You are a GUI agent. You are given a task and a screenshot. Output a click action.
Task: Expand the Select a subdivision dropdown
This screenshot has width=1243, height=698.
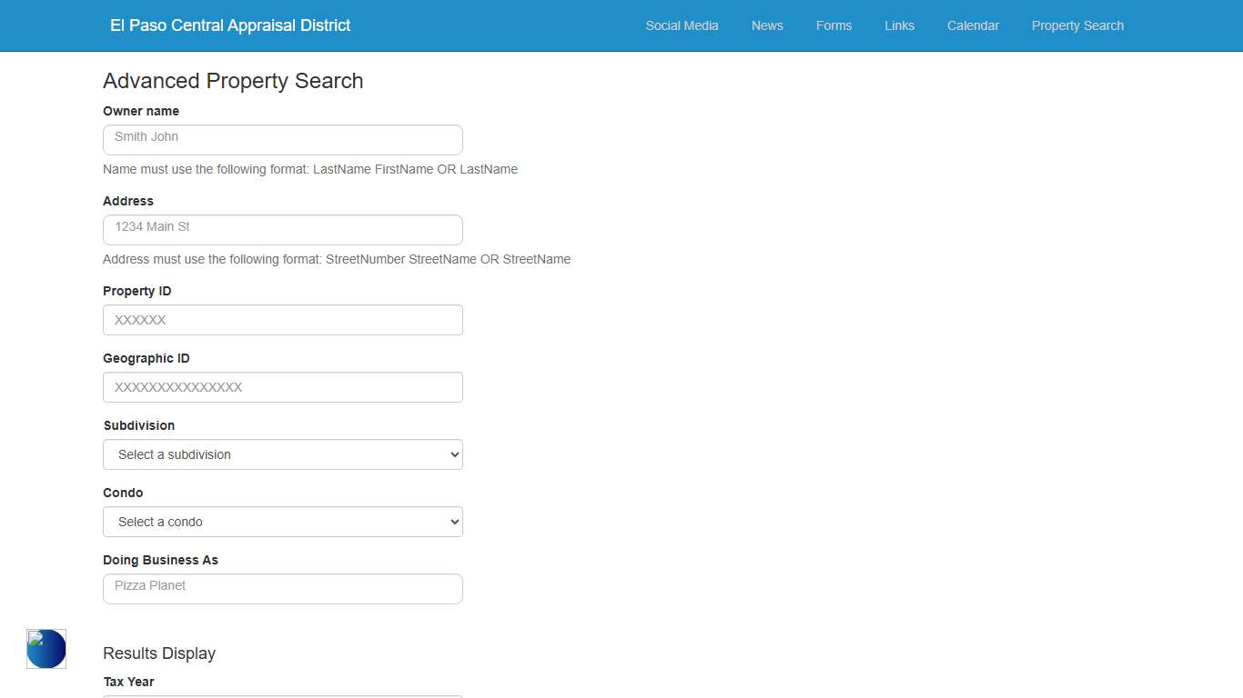(x=282, y=454)
